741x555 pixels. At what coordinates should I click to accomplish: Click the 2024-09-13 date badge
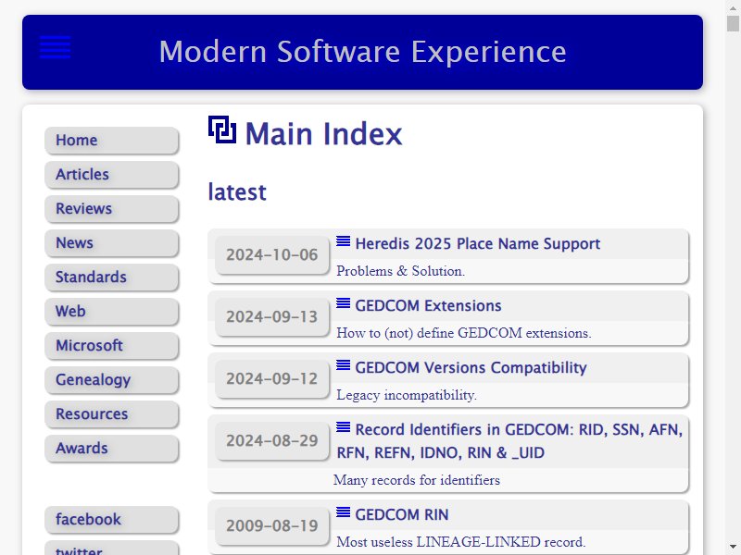click(272, 316)
